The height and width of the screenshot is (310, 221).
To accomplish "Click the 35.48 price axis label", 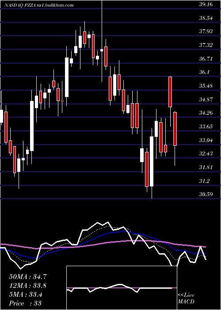I will pyautogui.click(x=206, y=86).
